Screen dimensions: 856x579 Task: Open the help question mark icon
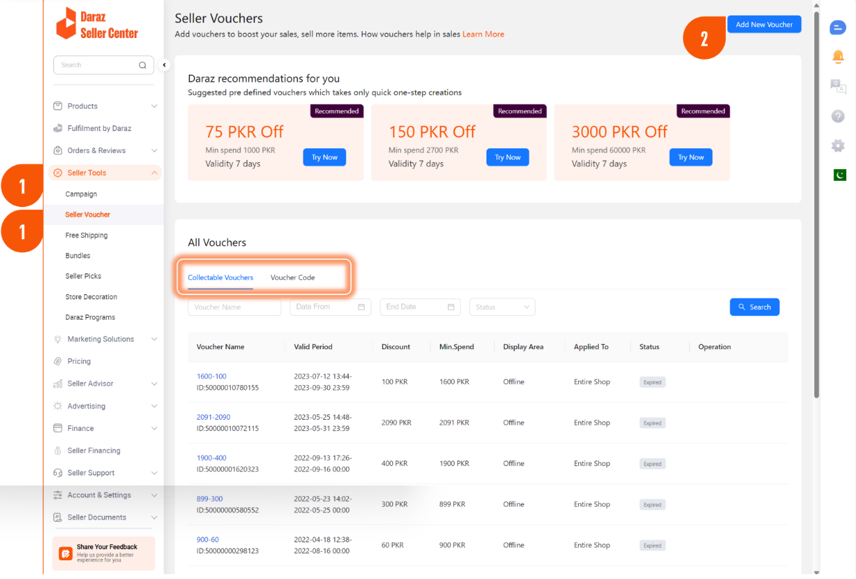838,116
